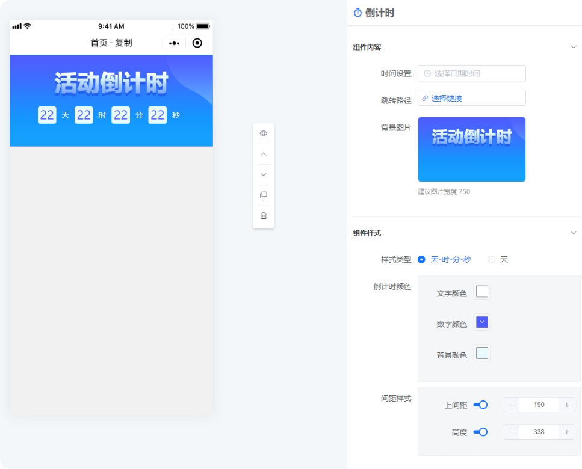Move component down with the down arrow
The image size is (582, 469).
coord(263,174)
